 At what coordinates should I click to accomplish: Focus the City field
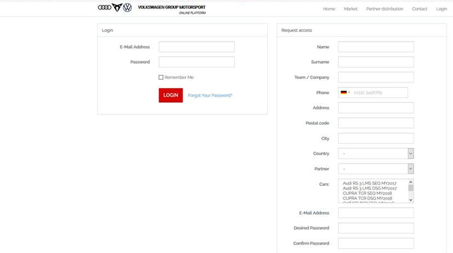click(x=376, y=138)
